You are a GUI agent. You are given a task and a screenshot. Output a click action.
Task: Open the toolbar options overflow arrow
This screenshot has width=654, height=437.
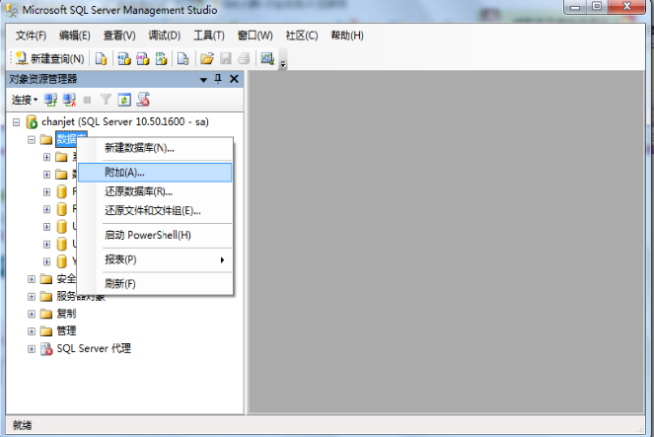pyautogui.click(x=283, y=64)
